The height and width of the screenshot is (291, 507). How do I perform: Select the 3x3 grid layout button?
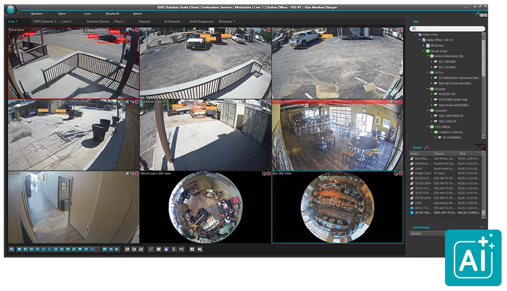point(31,250)
